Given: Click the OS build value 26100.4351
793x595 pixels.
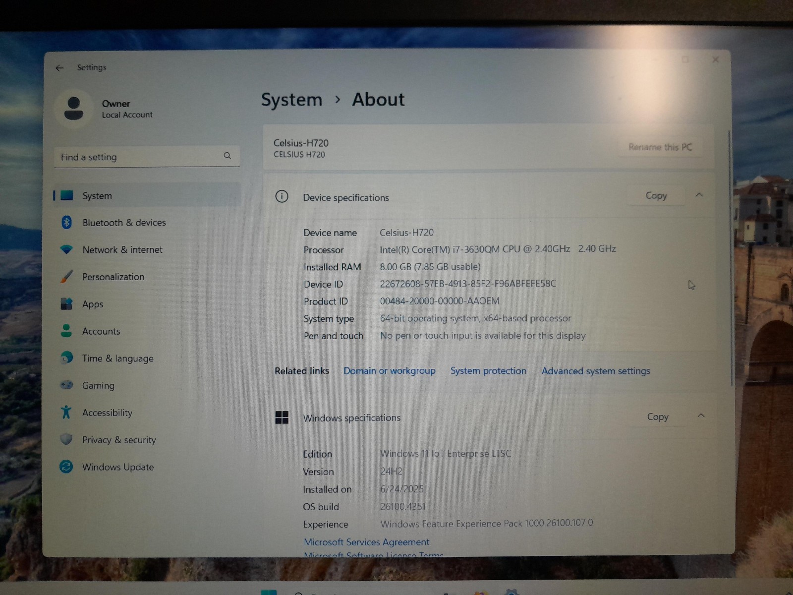Looking at the screenshot, I should (x=402, y=506).
